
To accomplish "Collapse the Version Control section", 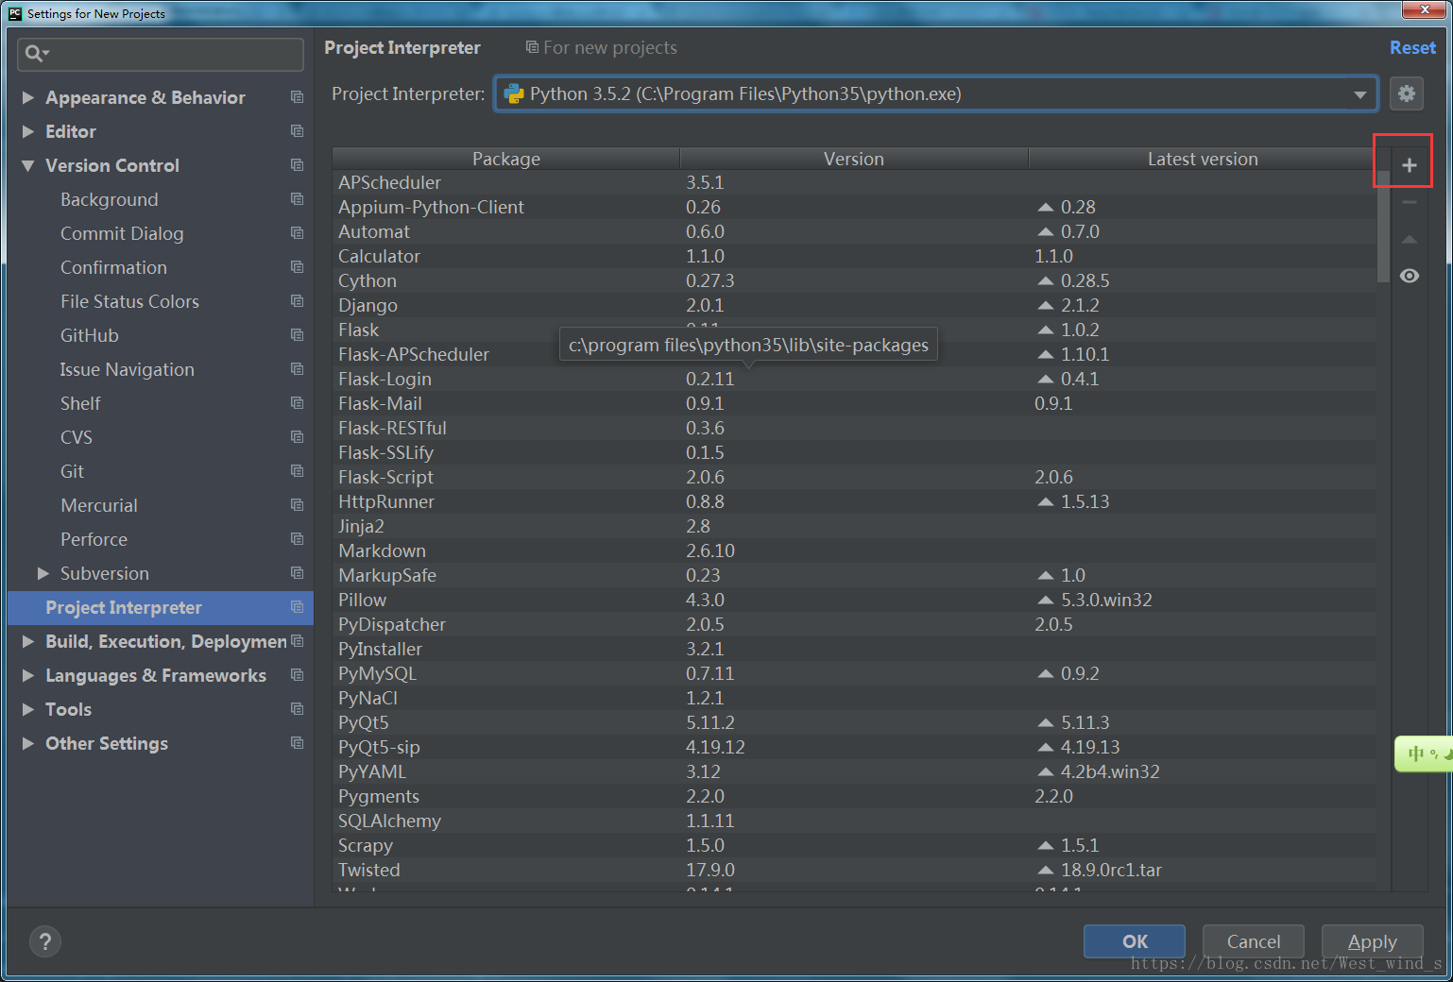I will click(x=28, y=165).
